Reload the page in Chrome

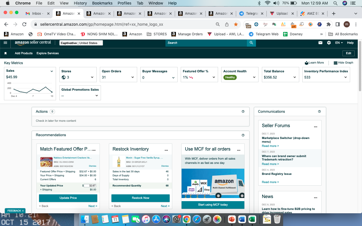tap(24, 24)
